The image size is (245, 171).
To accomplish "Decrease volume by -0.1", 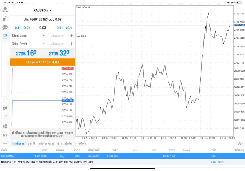I will [16, 28].
